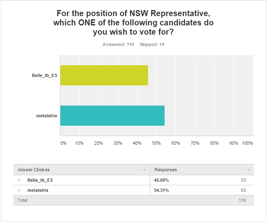Click the Total row label

[x=22, y=200]
